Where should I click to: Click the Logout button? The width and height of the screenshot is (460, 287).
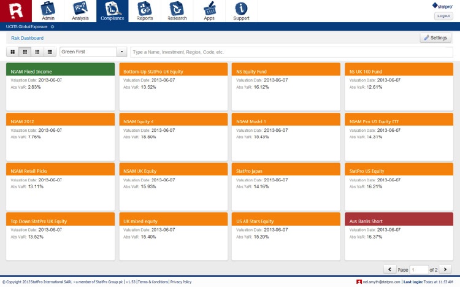[x=442, y=16]
